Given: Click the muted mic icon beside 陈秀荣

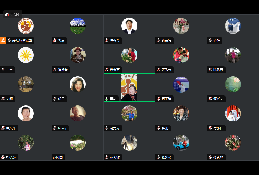Looking at the screenshot, I should point(107,40).
